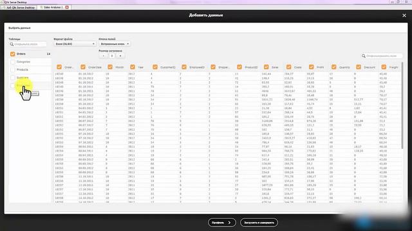The image size is (412, 231).
Task: Click the magnifier icon in fields filter
Action: point(364,56)
